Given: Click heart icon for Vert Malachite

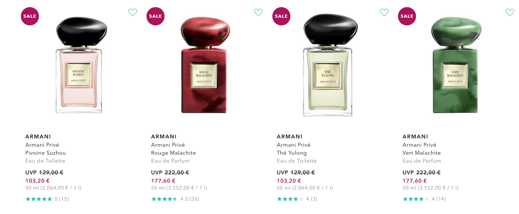Looking at the screenshot, I should pyautogui.click(x=510, y=12).
